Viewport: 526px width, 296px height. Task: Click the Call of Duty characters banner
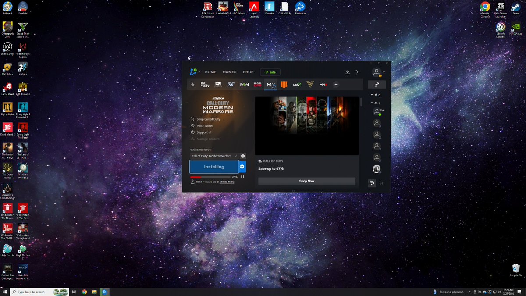point(307,125)
